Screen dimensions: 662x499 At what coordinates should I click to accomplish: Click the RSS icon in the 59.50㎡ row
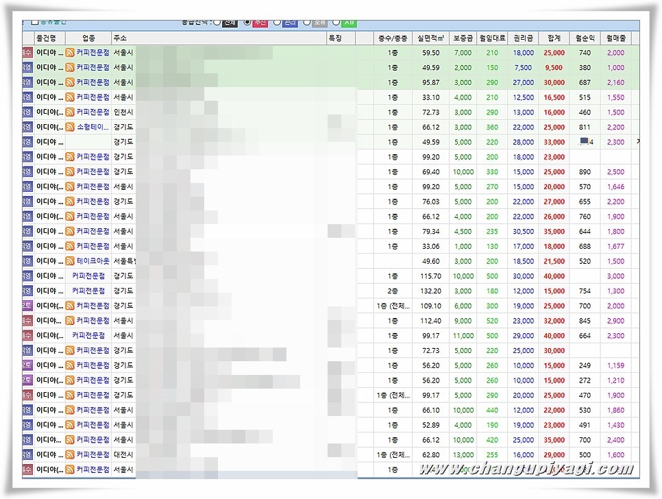coord(69,53)
